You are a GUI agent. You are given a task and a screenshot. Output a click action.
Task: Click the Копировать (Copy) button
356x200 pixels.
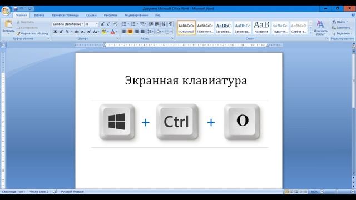(x=27, y=28)
